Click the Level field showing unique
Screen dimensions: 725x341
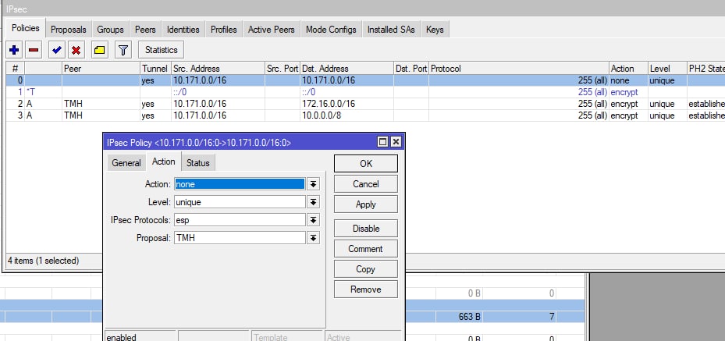[x=240, y=202]
